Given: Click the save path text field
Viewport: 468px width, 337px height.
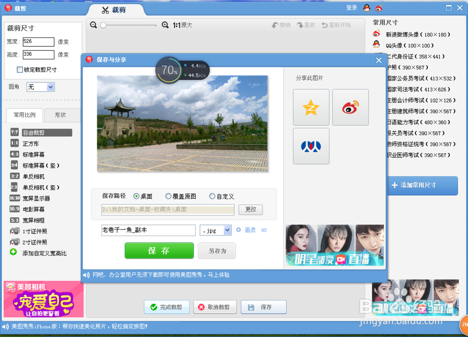Looking at the screenshot, I should click(x=168, y=209).
